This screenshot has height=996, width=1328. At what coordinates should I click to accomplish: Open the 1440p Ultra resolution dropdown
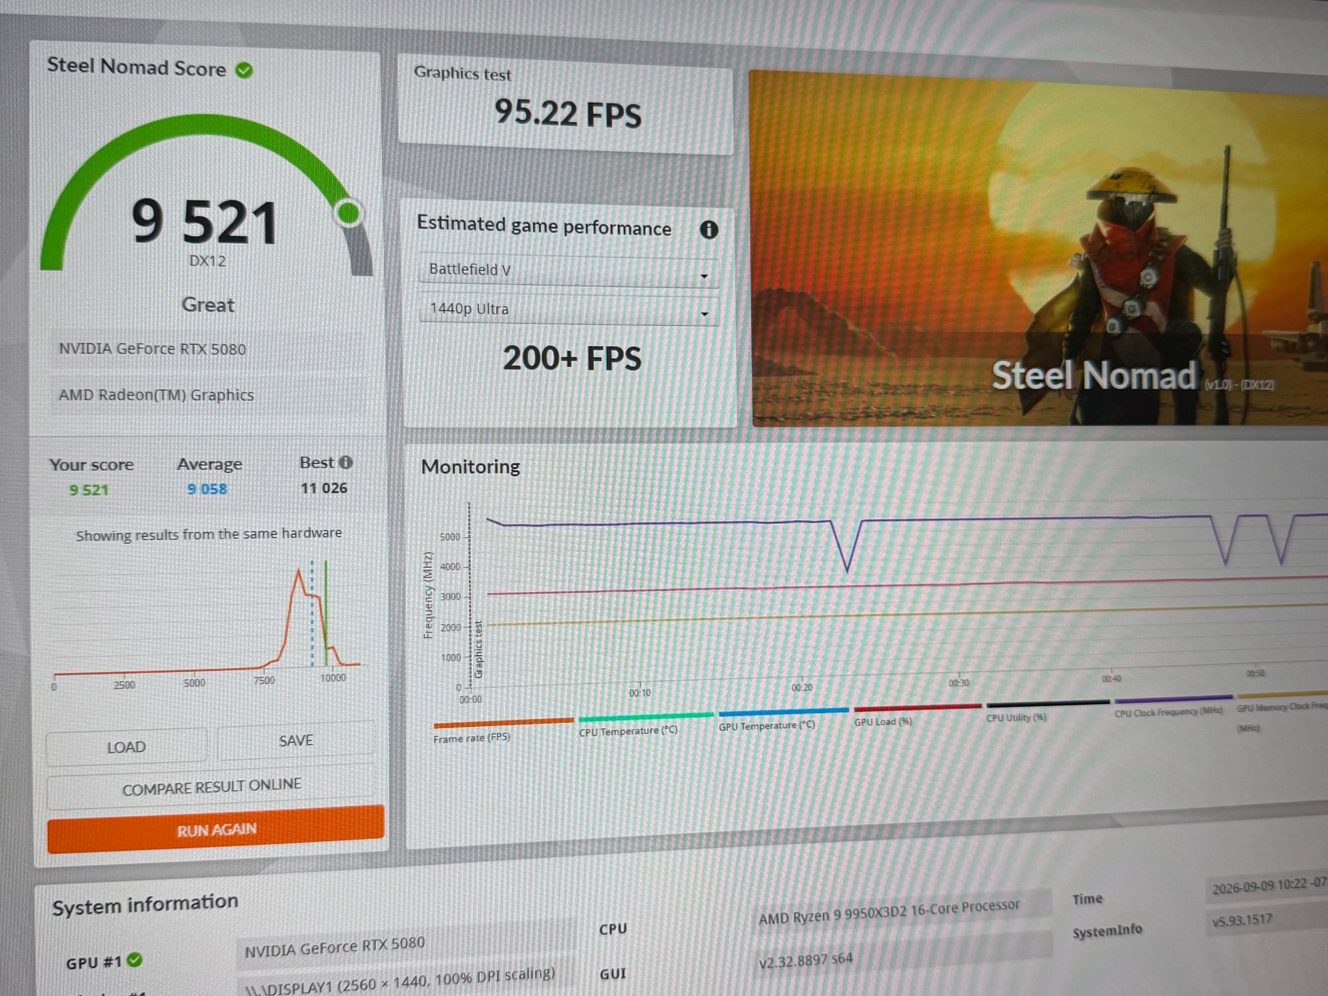tap(569, 309)
